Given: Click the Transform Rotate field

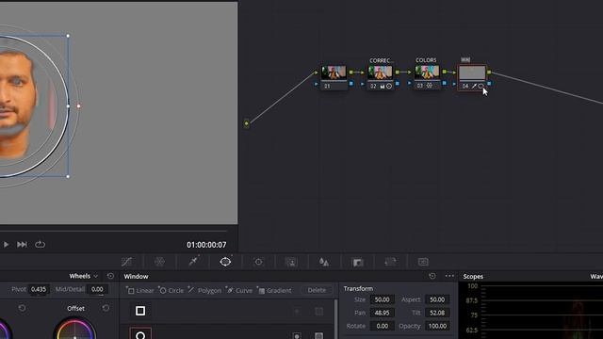Looking at the screenshot, I should (x=382, y=326).
